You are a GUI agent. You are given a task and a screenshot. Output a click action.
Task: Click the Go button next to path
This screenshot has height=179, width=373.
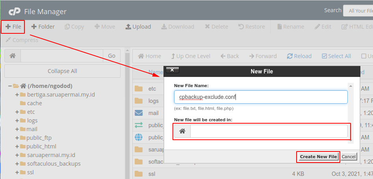[x=111, y=56]
